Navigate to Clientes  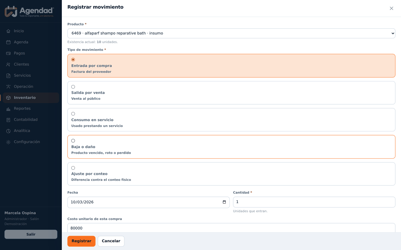pyautogui.click(x=31, y=64)
